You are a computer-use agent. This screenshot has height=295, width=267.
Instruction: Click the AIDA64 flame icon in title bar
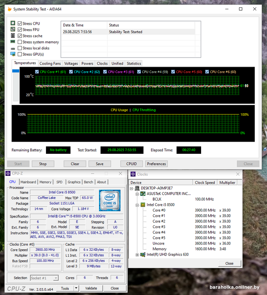(9, 9)
